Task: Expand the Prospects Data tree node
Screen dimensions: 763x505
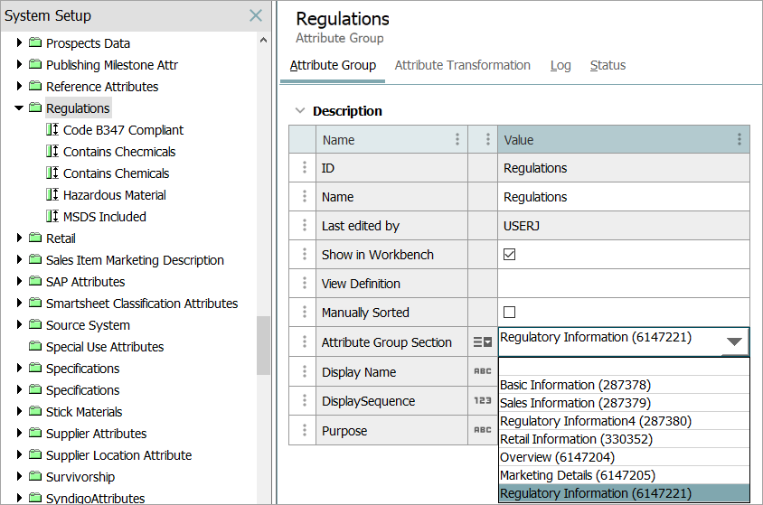Action: click(19, 42)
